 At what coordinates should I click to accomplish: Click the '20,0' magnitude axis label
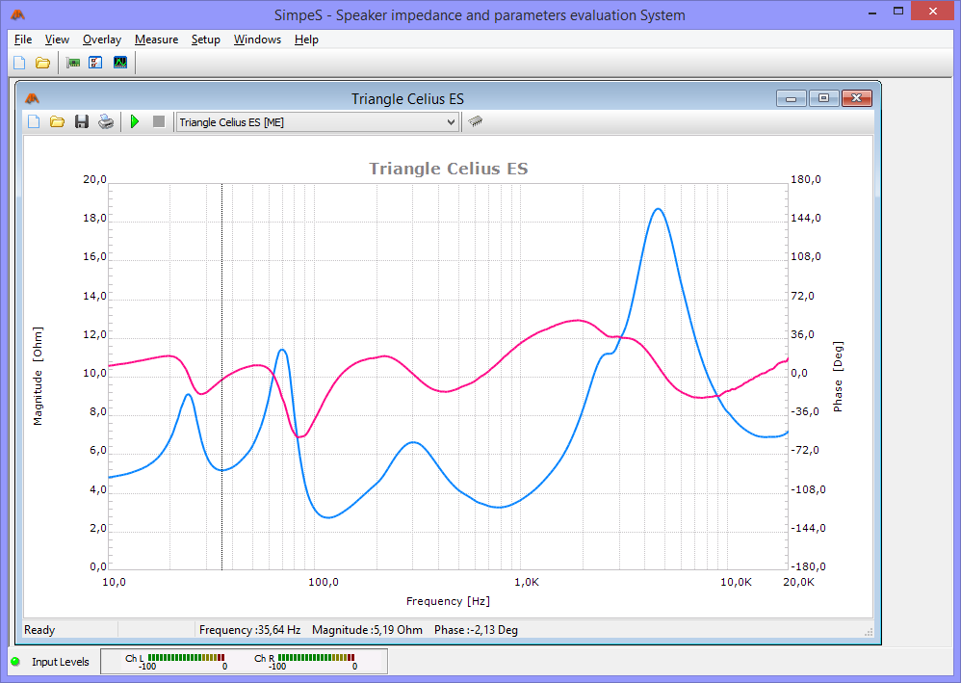pyautogui.click(x=95, y=179)
